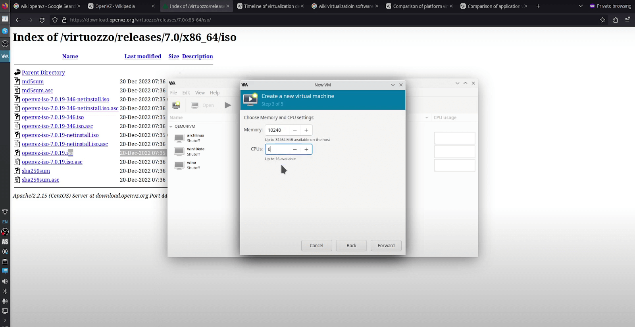
Task: Open the Help menu in Virtual Machine Manager
Action: (215, 93)
